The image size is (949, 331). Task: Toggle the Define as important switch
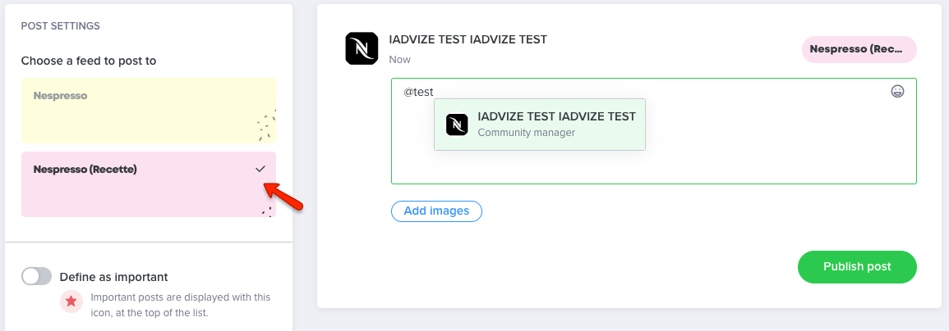[x=36, y=277]
